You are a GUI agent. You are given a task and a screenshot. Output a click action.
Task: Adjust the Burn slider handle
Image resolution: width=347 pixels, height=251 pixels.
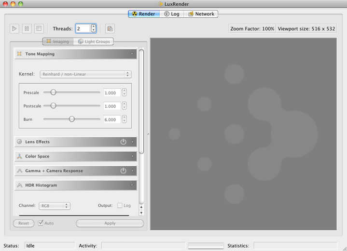coord(72,119)
